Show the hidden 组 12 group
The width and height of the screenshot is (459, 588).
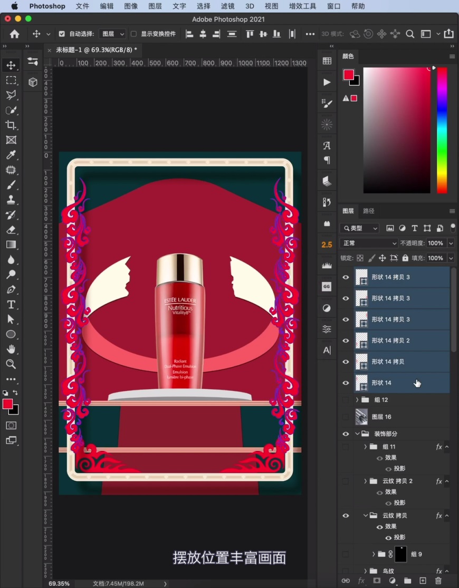tap(346, 400)
